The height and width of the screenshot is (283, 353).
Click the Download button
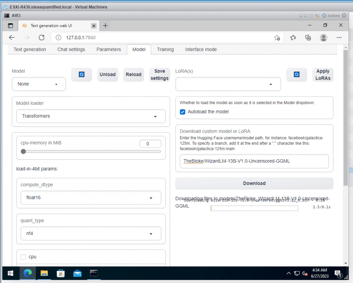(254, 183)
